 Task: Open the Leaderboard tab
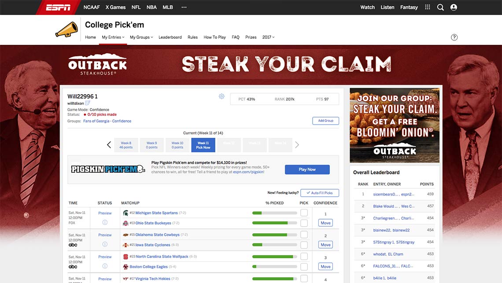[x=170, y=37]
